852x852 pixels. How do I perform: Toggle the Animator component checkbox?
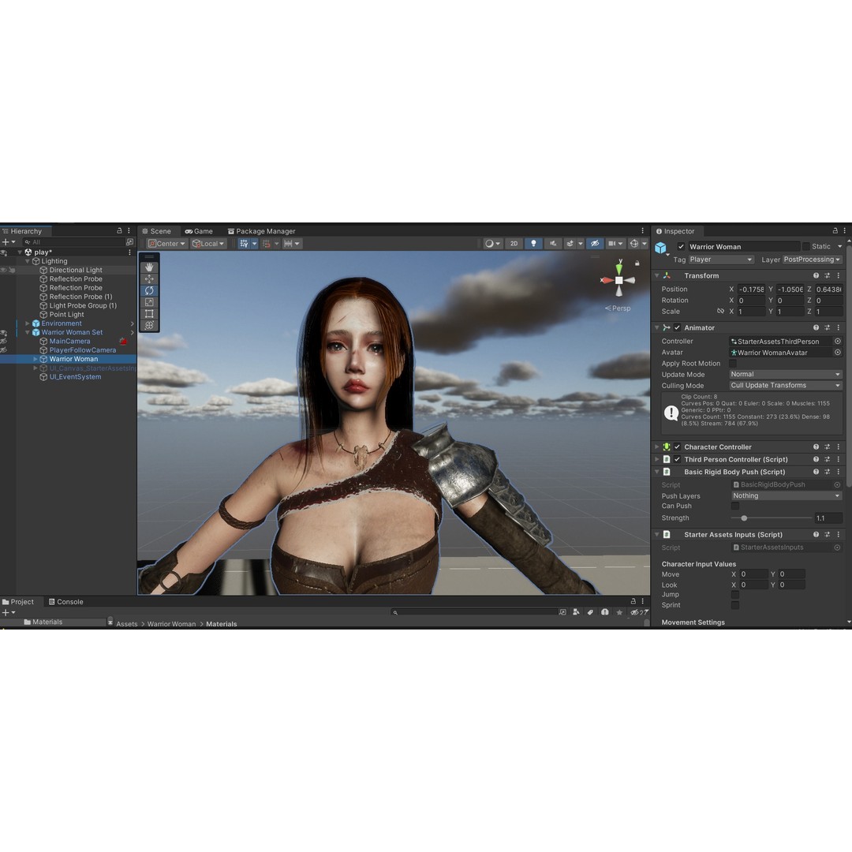coord(677,327)
